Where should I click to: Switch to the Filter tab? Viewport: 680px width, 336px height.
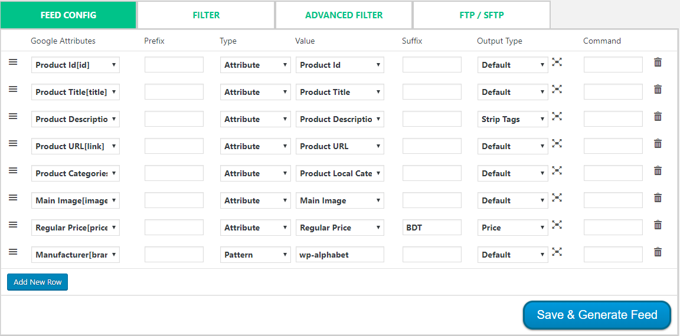click(x=206, y=15)
